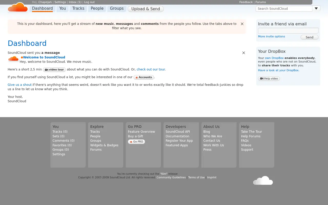Click the Contact Us link
This screenshot has height=205, width=328.
coord(212,141)
